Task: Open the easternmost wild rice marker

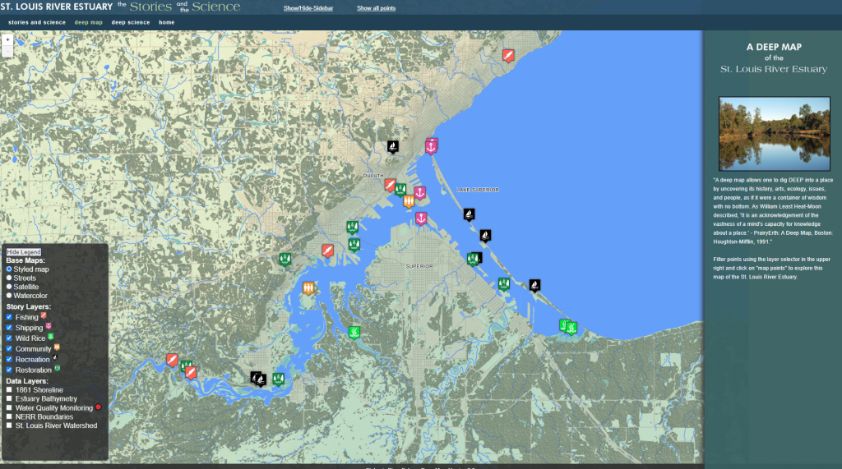Action: click(572, 328)
